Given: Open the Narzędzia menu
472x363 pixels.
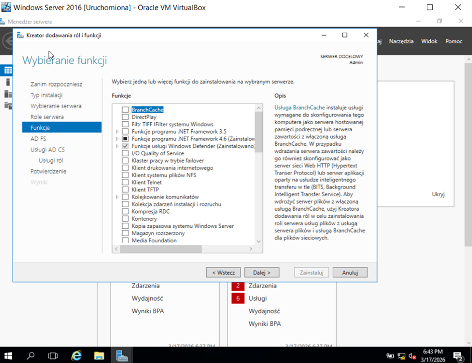Looking at the screenshot, I should (x=401, y=41).
